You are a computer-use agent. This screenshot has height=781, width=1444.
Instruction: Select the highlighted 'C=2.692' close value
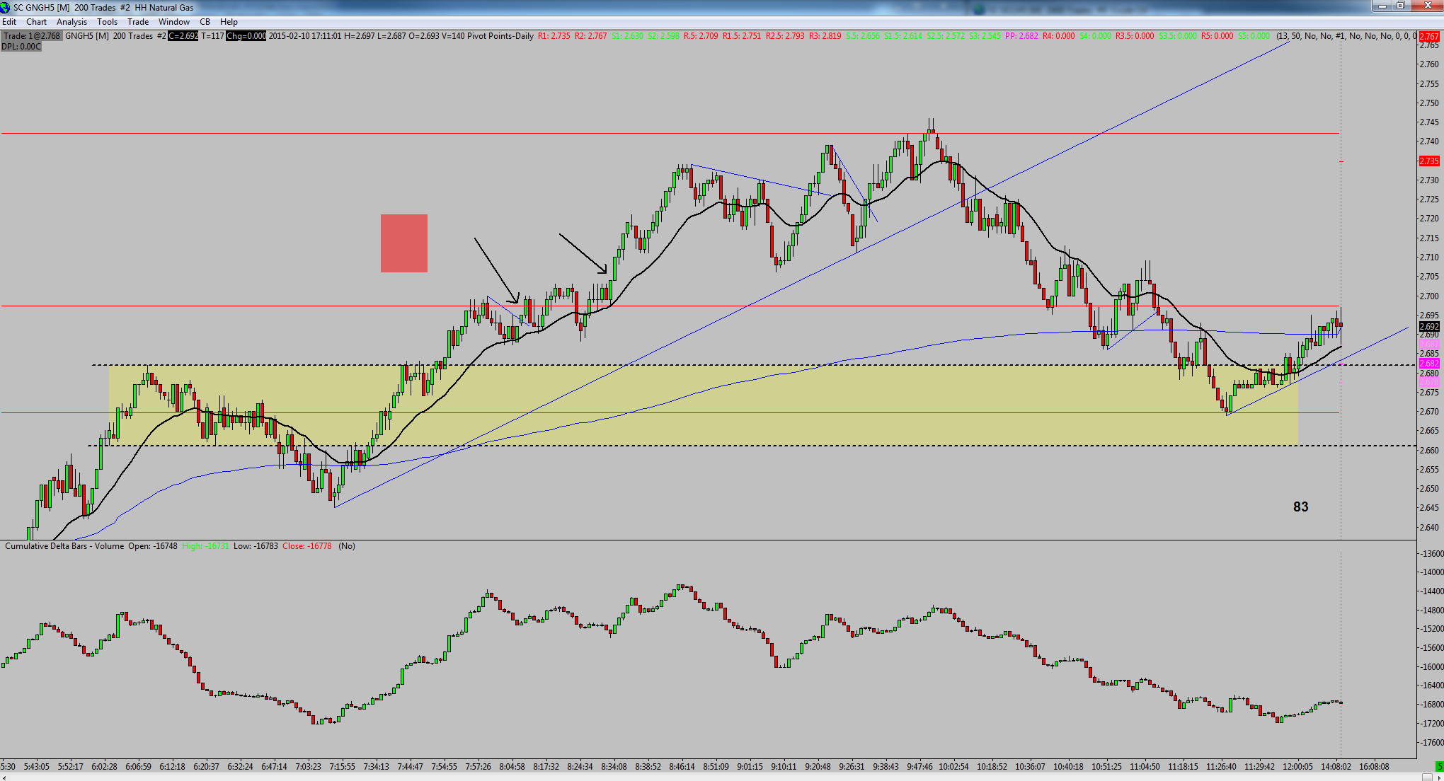pos(183,36)
